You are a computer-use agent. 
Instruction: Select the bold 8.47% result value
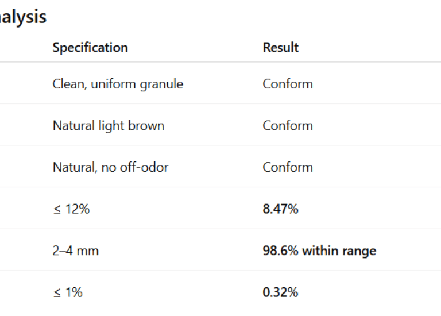pos(280,209)
